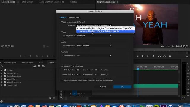Expand the Video Effects folder

[x=2, y=79]
